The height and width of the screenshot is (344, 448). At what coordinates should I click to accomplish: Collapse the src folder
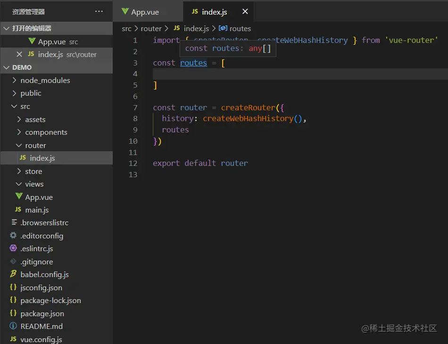56,106
